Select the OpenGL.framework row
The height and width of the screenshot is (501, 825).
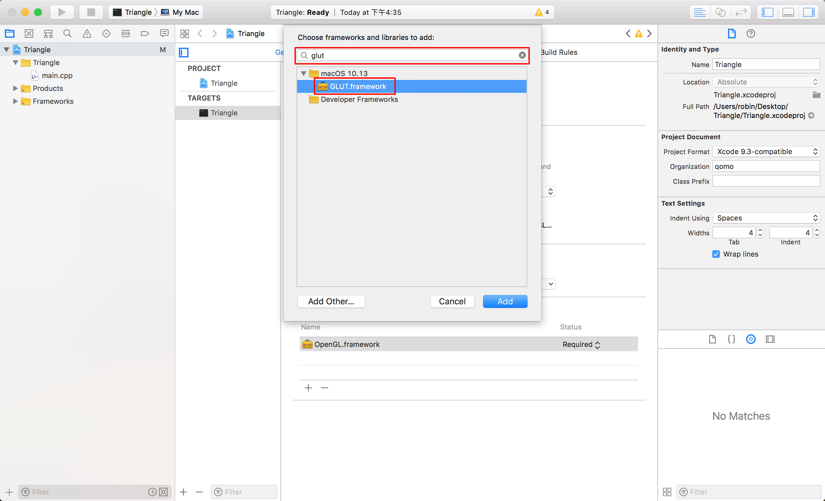(x=469, y=344)
